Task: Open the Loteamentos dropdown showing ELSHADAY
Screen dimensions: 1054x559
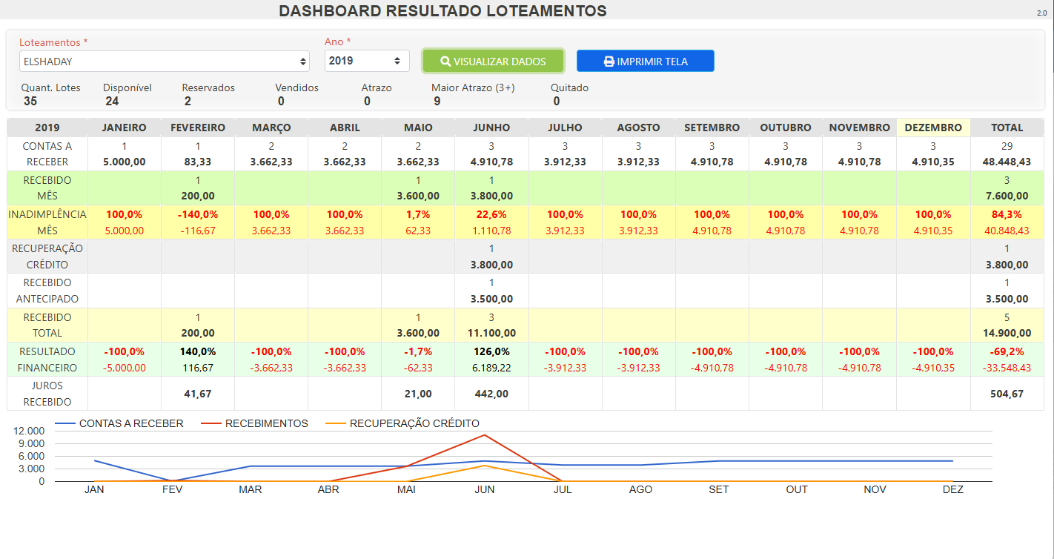Action: coord(164,62)
